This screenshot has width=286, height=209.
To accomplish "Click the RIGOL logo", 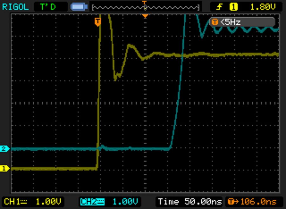I will (x=15, y=6).
